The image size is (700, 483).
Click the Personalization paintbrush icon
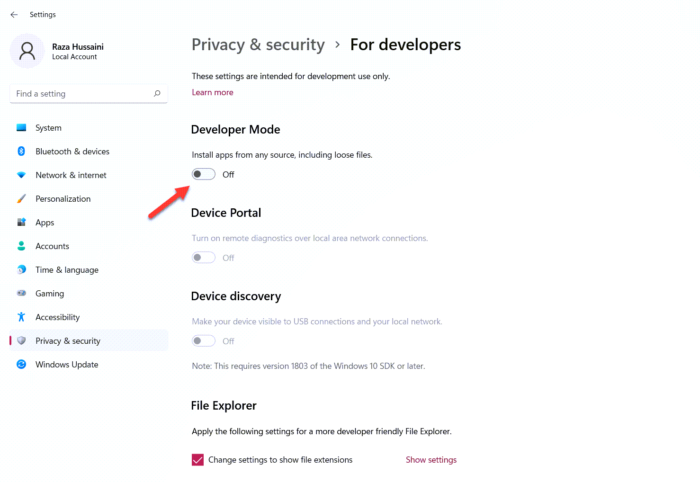coord(21,199)
